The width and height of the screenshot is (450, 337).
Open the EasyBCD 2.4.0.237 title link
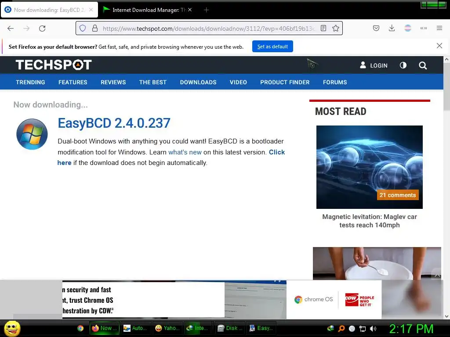pyautogui.click(x=114, y=123)
